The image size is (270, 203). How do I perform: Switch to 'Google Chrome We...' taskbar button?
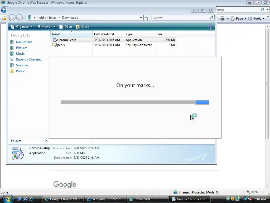(63, 199)
